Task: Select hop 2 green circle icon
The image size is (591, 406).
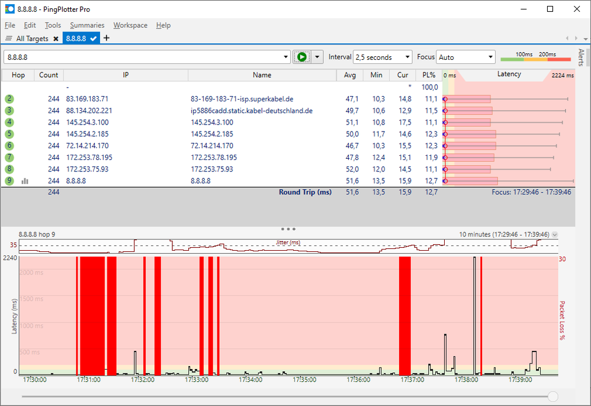Action: [9, 99]
